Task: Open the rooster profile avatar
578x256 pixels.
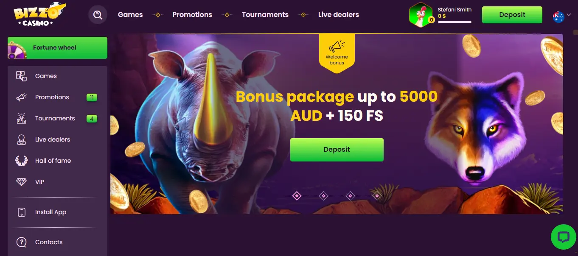Action: pos(421,15)
